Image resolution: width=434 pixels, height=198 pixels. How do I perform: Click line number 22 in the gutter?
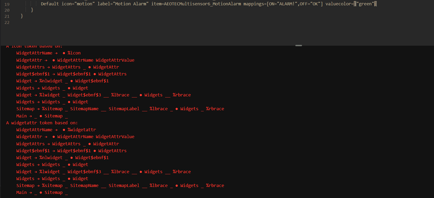coord(6,22)
